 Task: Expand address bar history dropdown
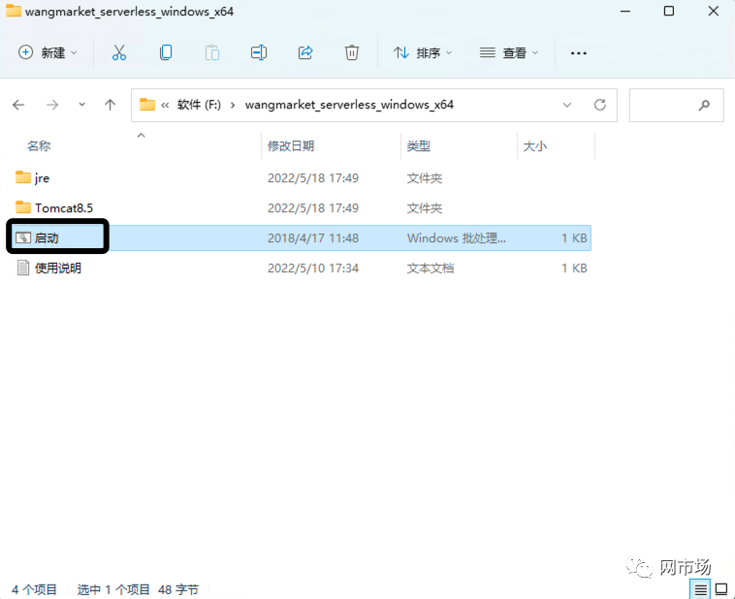point(566,105)
